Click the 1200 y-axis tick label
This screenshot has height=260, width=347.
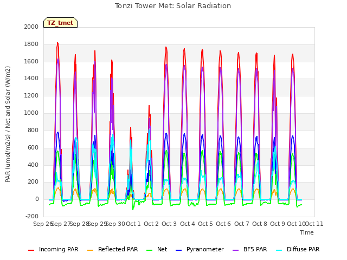coord(31,96)
